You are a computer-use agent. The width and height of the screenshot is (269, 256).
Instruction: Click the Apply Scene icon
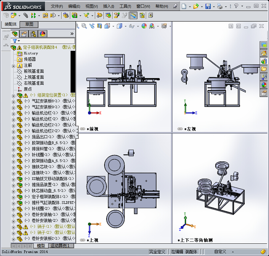point(152,26)
